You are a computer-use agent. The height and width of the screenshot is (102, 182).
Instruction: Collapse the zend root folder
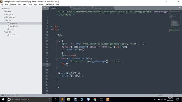pyautogui.click(x=3, y=11)
